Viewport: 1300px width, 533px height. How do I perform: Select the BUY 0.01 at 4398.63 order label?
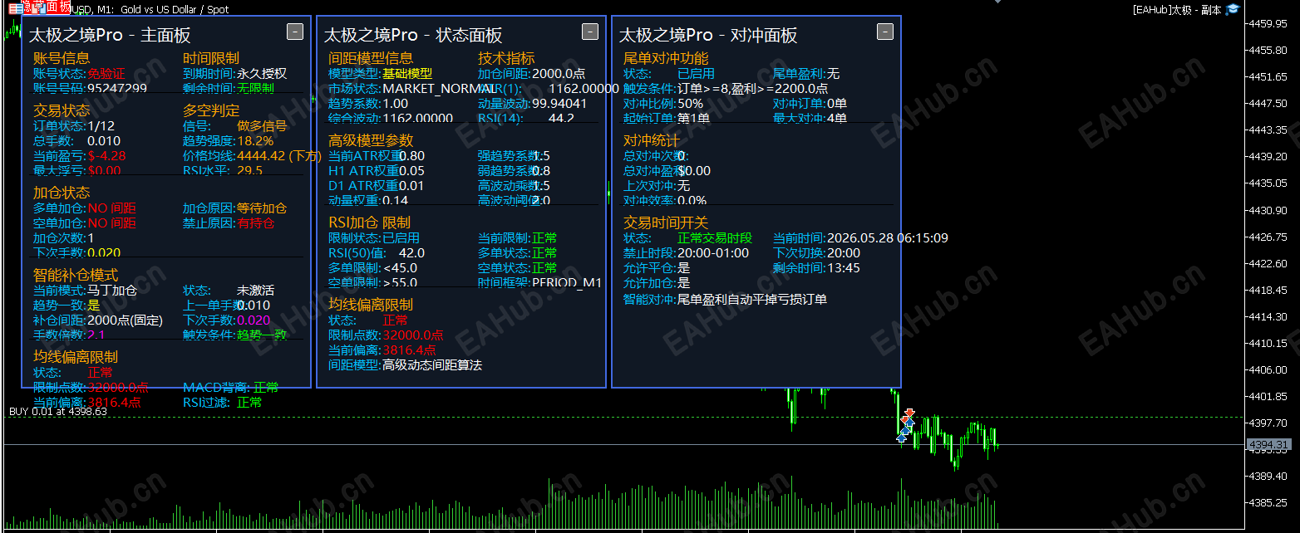tap(57, 411)
